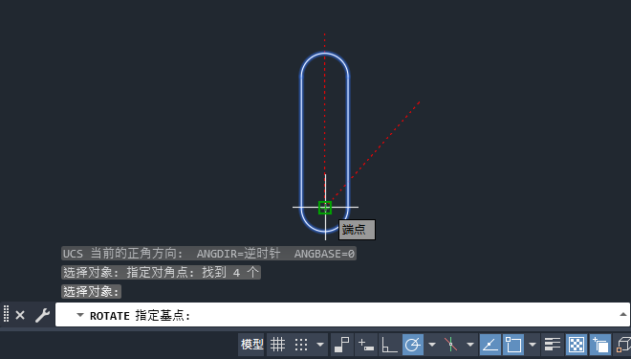Toggle isometric drafting icon

coord(450,345)
